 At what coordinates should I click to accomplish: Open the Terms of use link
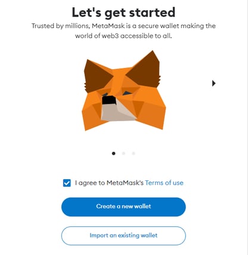coord(164,183)
